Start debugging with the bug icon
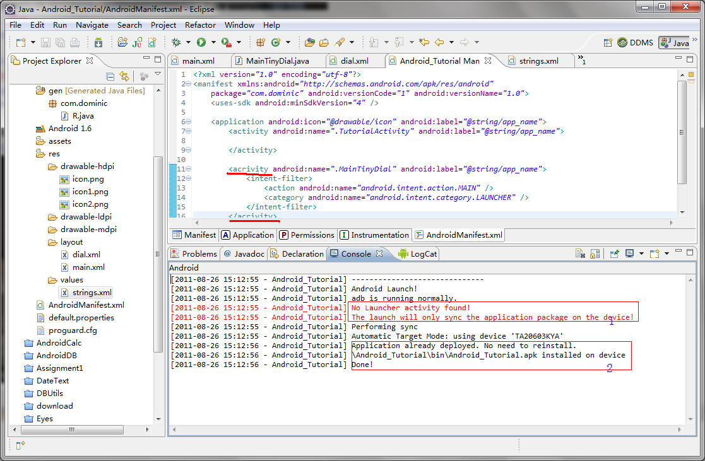Viewport: 705px width, 461px height. (x=176, y=42)
